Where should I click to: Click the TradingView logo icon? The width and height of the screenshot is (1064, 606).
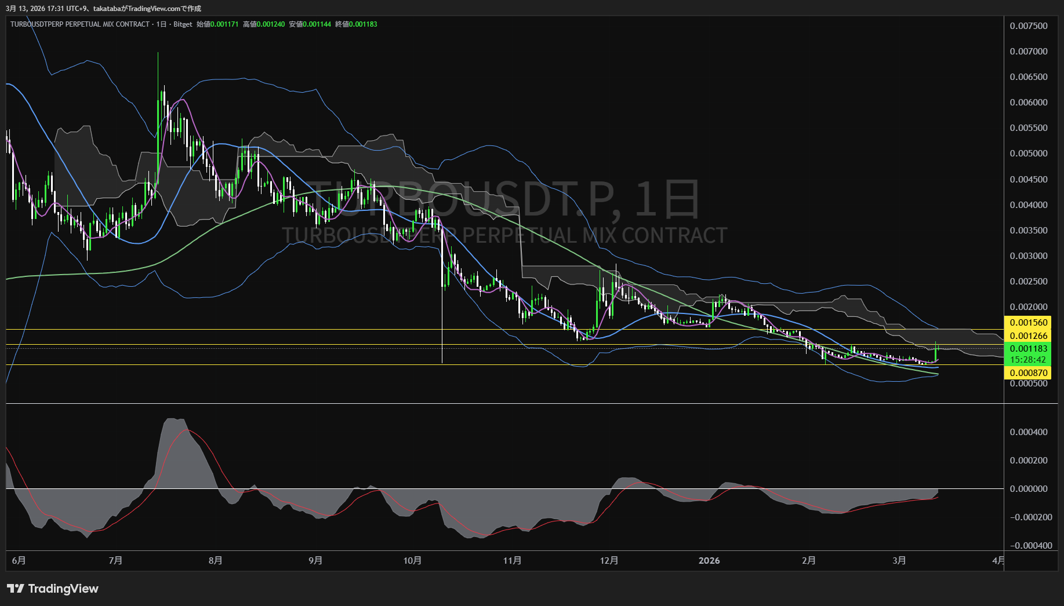point(16,589)
